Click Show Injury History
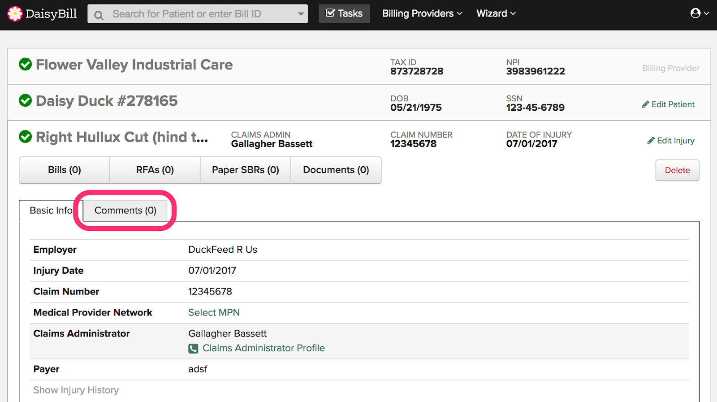This screenshot has width=717, height=402. point(76,390)
